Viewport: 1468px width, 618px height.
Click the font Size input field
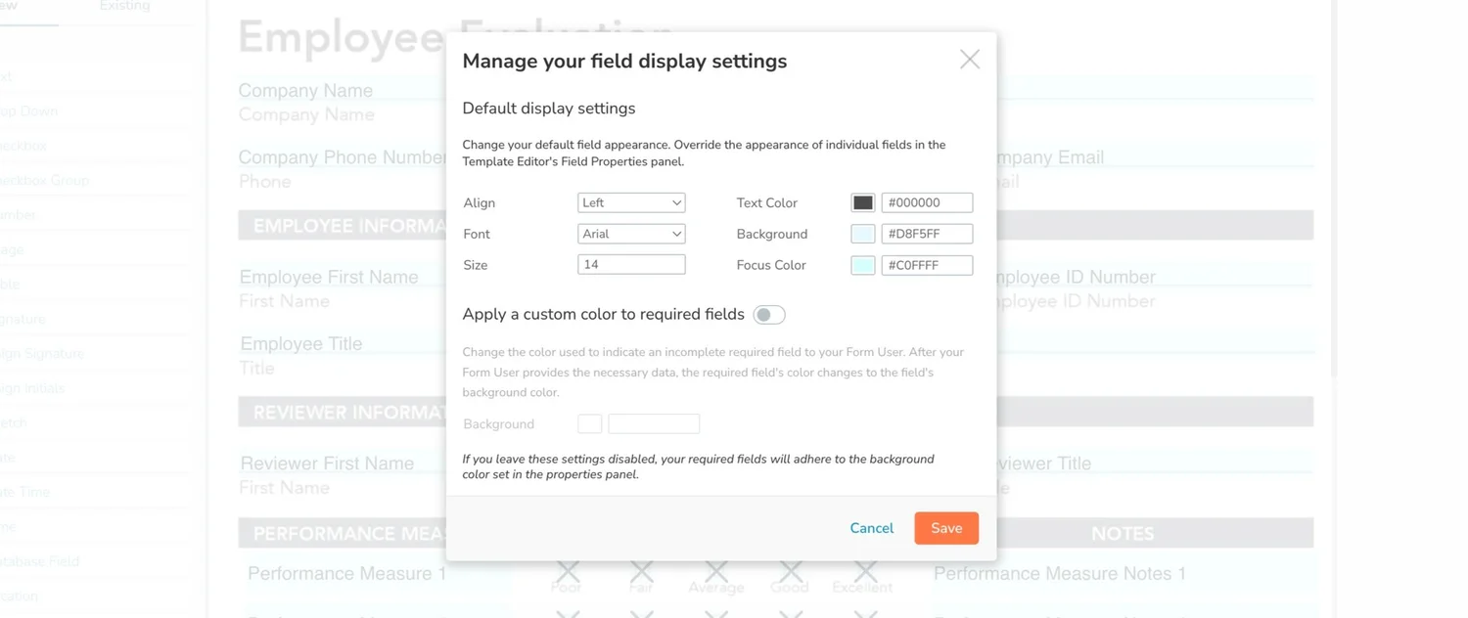[x=630, y=264]
